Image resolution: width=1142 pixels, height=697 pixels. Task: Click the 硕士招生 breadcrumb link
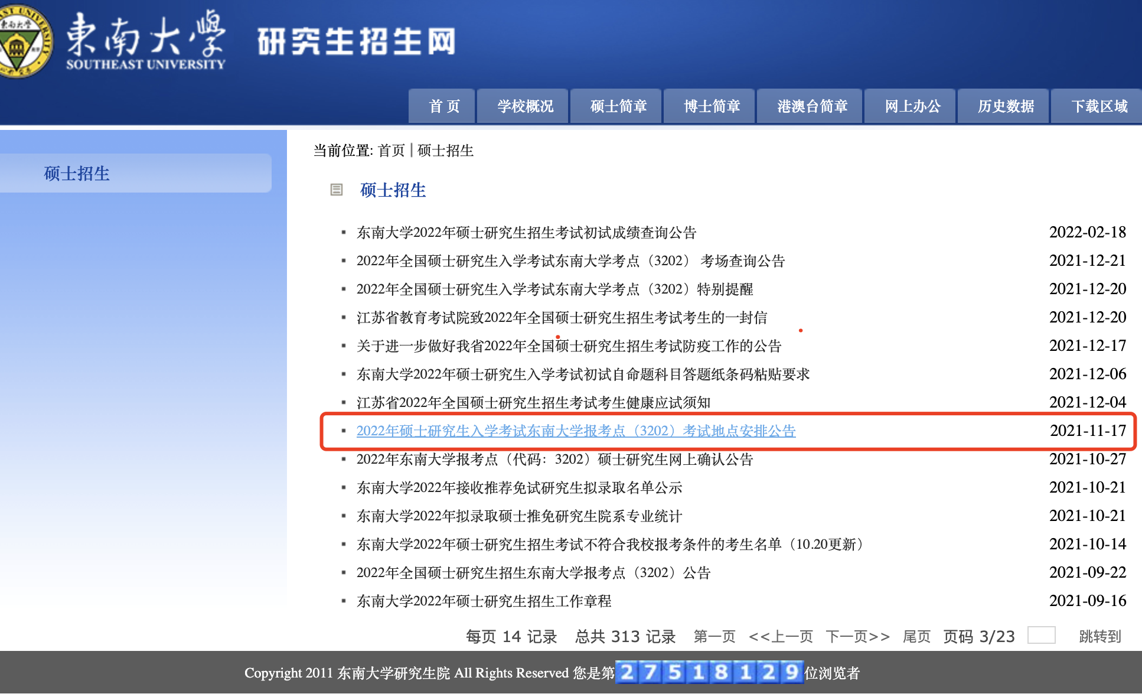pyautogui.click(x=445, y=151)
